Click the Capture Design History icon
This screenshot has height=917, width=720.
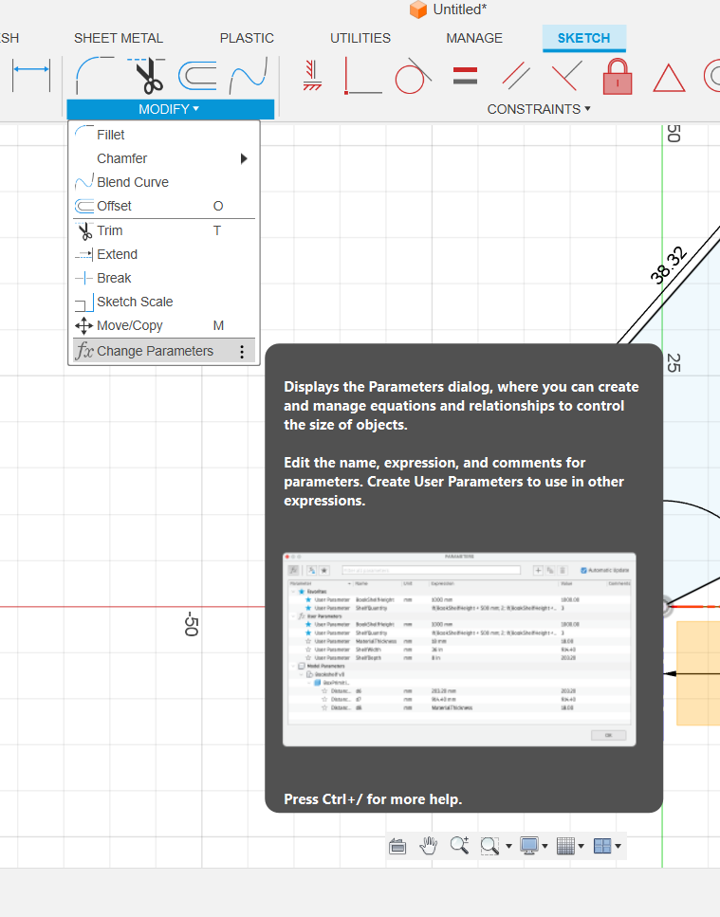tap(397, 846)
